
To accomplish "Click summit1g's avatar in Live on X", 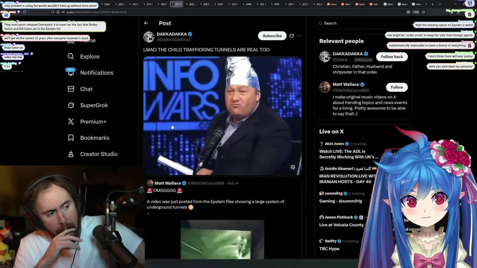I will (321, 194).
